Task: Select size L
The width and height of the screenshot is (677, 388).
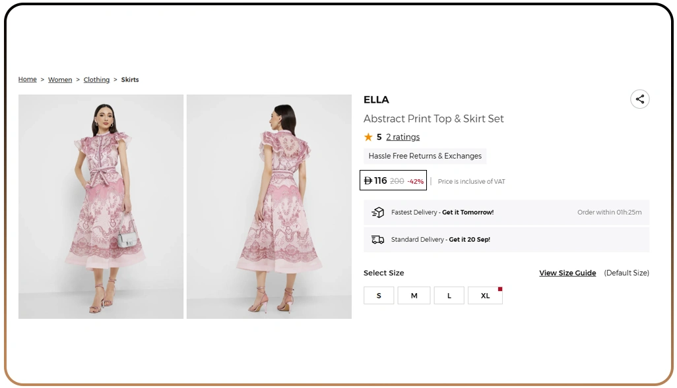Action: click(x=449, y=295)
